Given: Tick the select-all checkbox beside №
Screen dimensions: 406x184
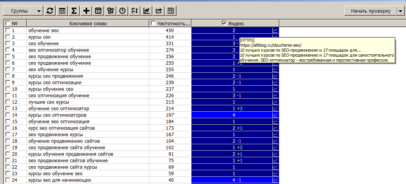Looking at the screenshot, I should pyautogui.click(x=8, y=23).
